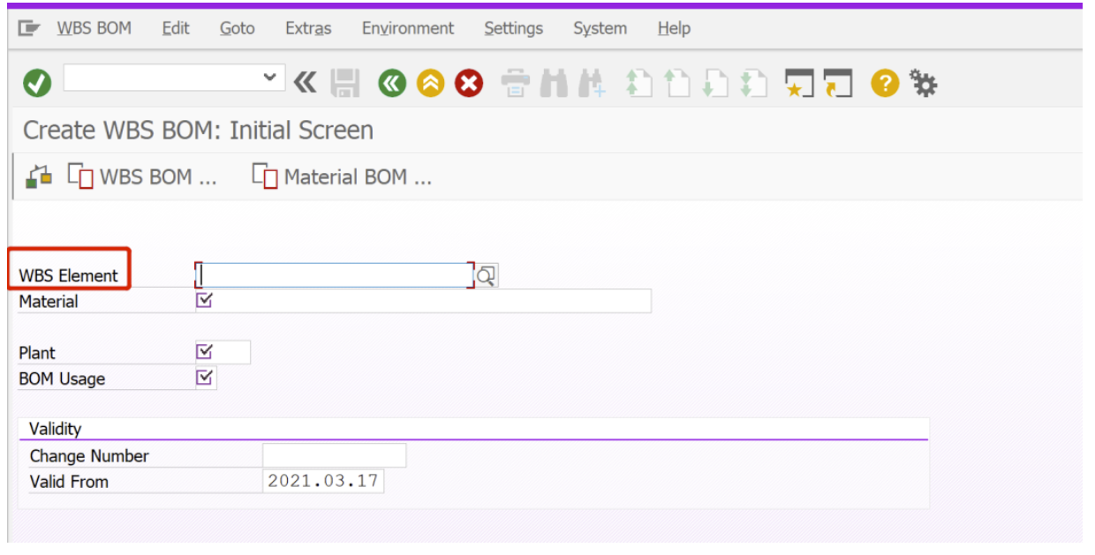Image resolution: width=1095 pixels, height=555 pixels.
Task: Click the Save icon
Action: (345, 82)
